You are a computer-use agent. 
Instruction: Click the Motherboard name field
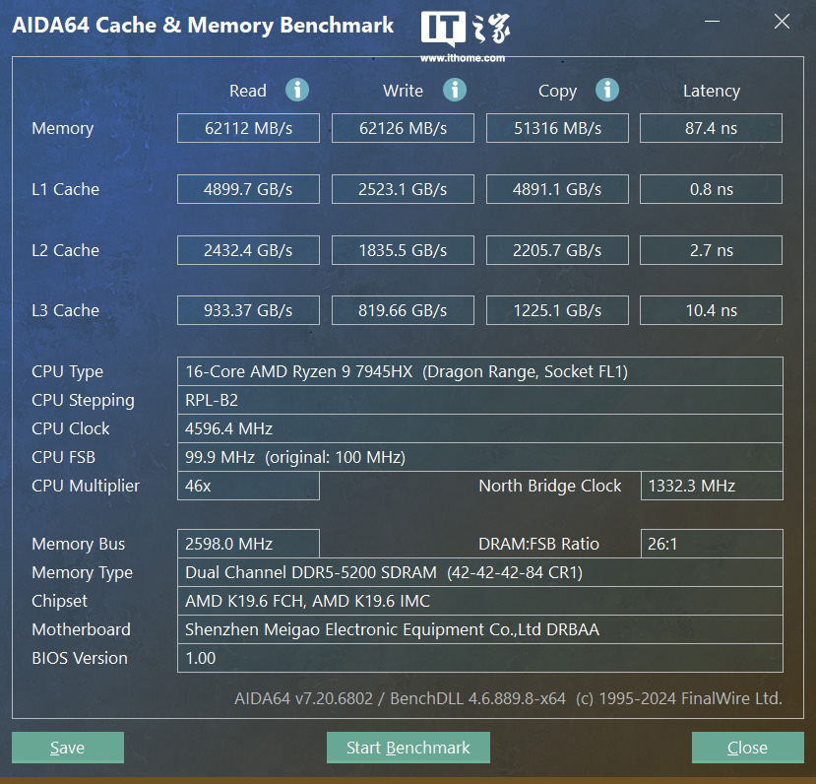click(x=479, y=629)
